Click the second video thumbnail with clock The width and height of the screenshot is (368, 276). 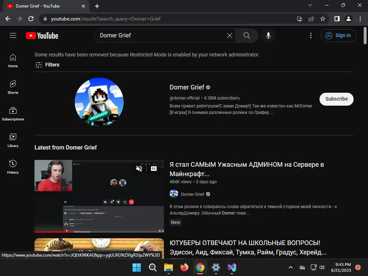click(x=99, y=245)
